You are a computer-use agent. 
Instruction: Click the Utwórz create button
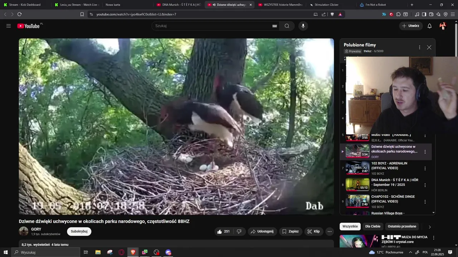(x=411, y=26)
